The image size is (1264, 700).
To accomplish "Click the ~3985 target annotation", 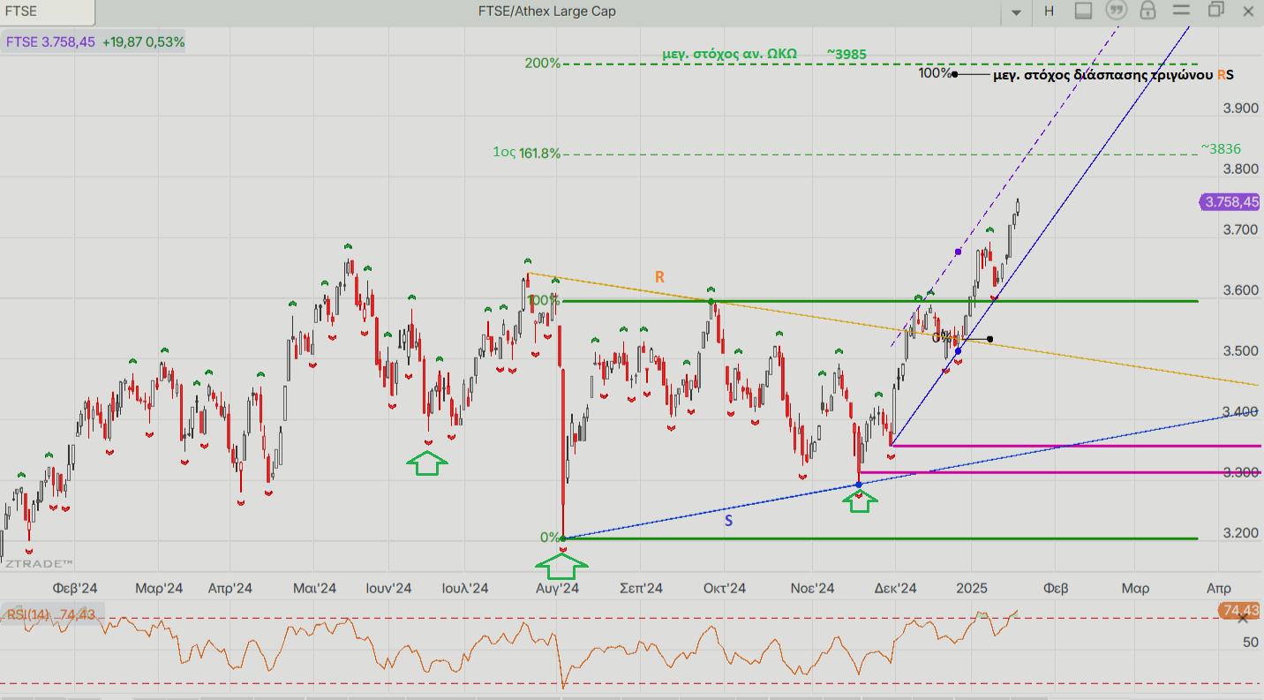I will coord(846,54).
